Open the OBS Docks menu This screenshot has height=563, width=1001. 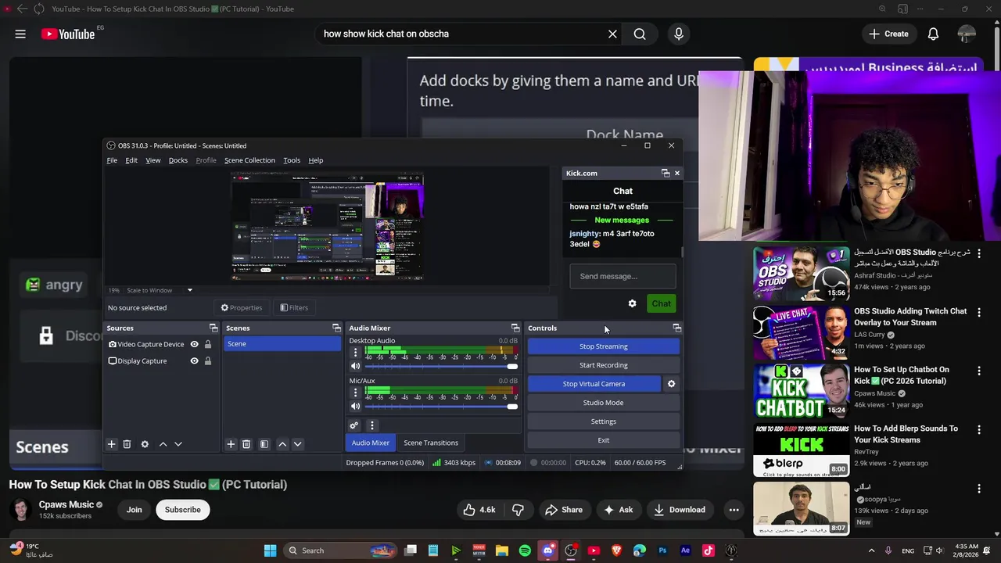point(178,160)
